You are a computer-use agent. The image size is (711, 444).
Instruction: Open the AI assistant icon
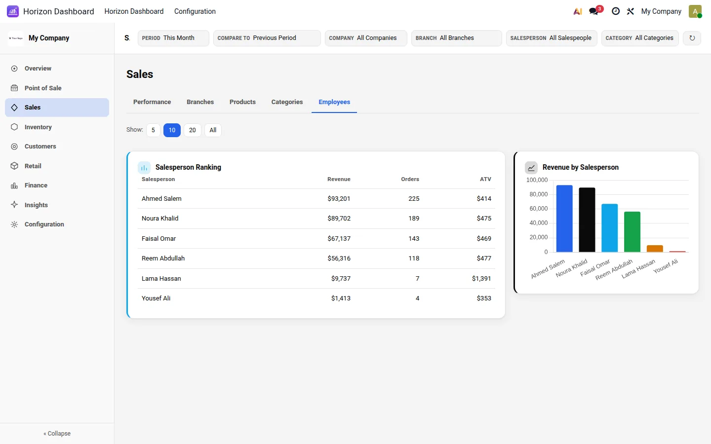(578, 11)
